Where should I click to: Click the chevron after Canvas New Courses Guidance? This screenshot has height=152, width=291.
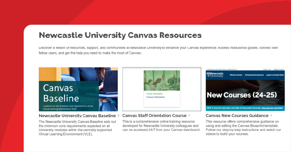pyautogui.click(x=271, y=115)
